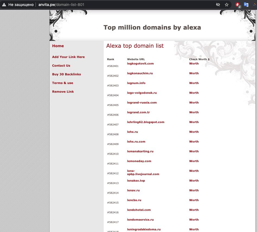Click the Top million domains by alexa heading

[152, 28]
